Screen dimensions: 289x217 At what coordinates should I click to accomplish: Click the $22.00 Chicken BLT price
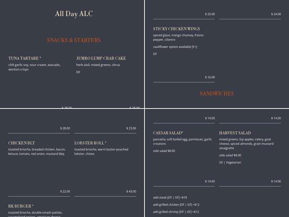[x=65, y=191]
